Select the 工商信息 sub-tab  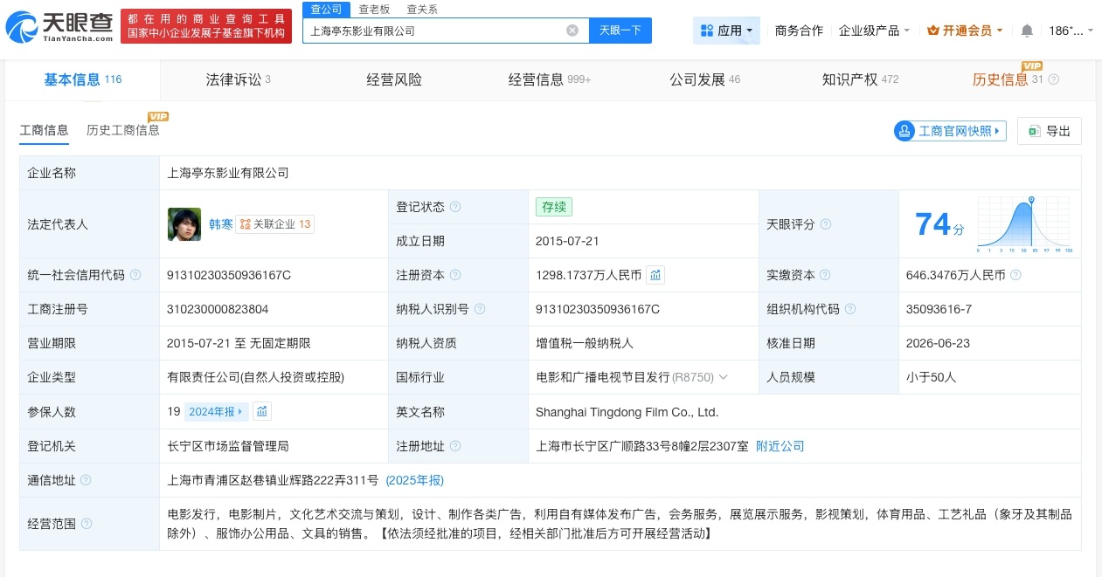[x=44, y=130]
